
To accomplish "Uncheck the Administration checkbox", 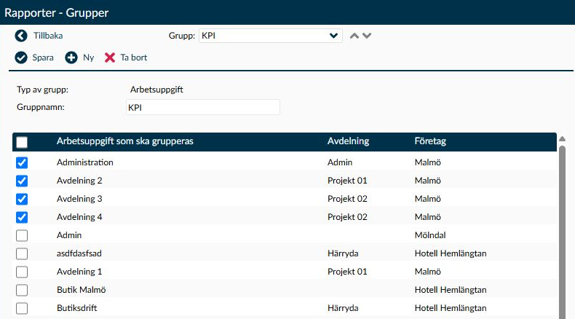I will click(22, 162).
